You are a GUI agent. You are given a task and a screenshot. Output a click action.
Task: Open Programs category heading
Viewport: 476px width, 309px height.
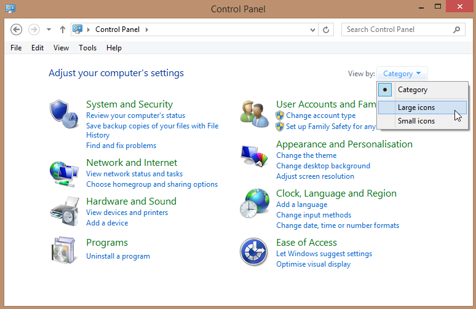[107, 243]
